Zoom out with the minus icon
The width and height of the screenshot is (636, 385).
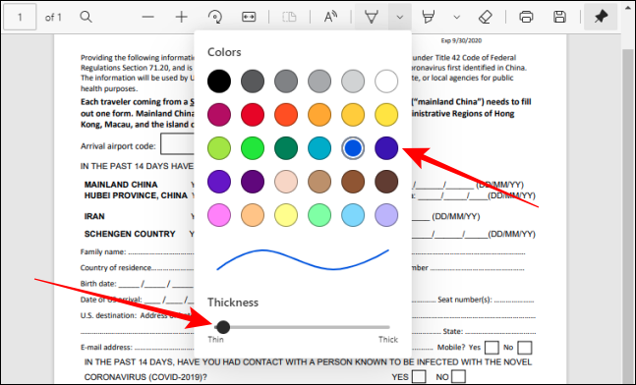pyautogui.click(x=148, y=17)
